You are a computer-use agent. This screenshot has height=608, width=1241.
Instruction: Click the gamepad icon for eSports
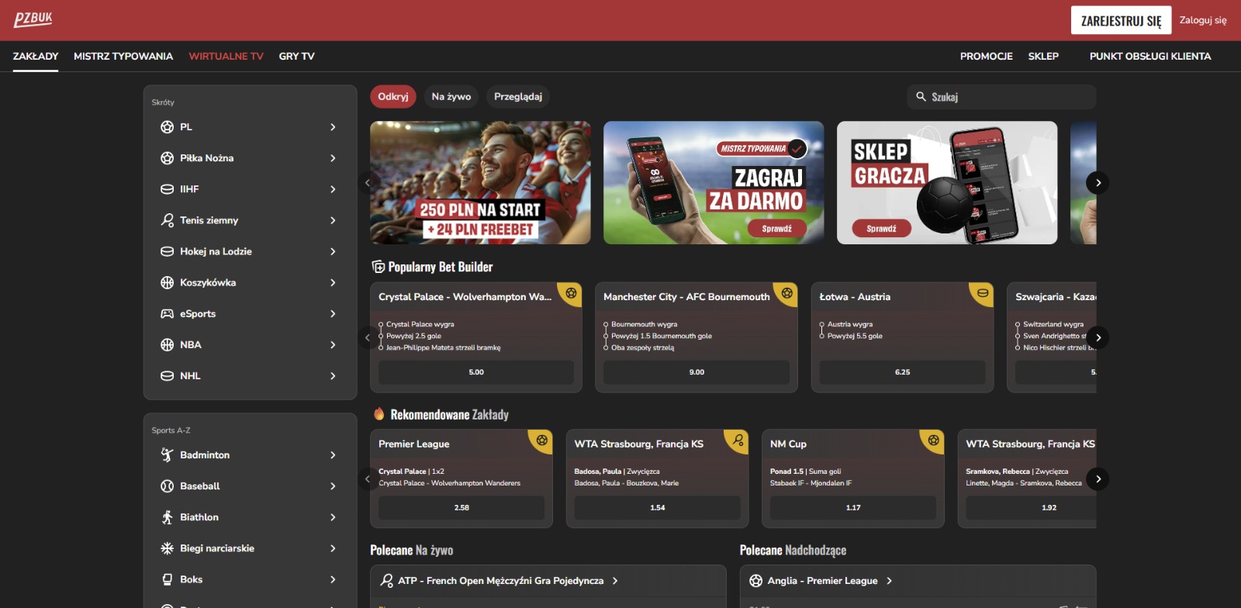click(x=167, y=313)
